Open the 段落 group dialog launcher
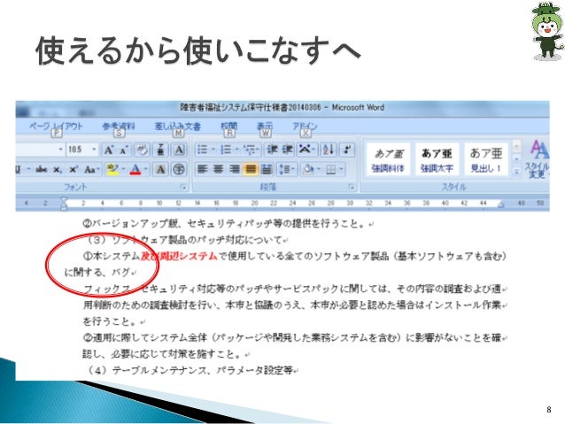The height and width of the screenshot is (424, 565). click(x=351, y=187)
